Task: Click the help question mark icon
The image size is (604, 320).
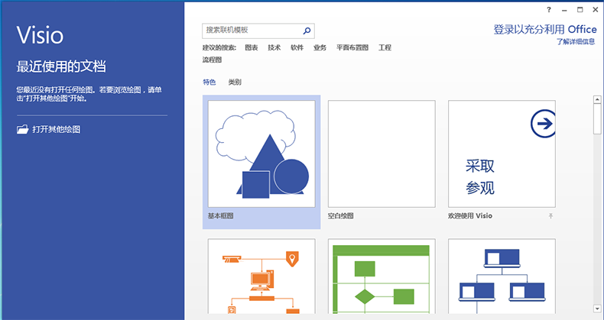Action: 549,10
